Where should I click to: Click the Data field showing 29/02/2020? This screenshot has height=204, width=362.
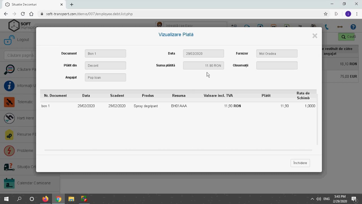203,54
